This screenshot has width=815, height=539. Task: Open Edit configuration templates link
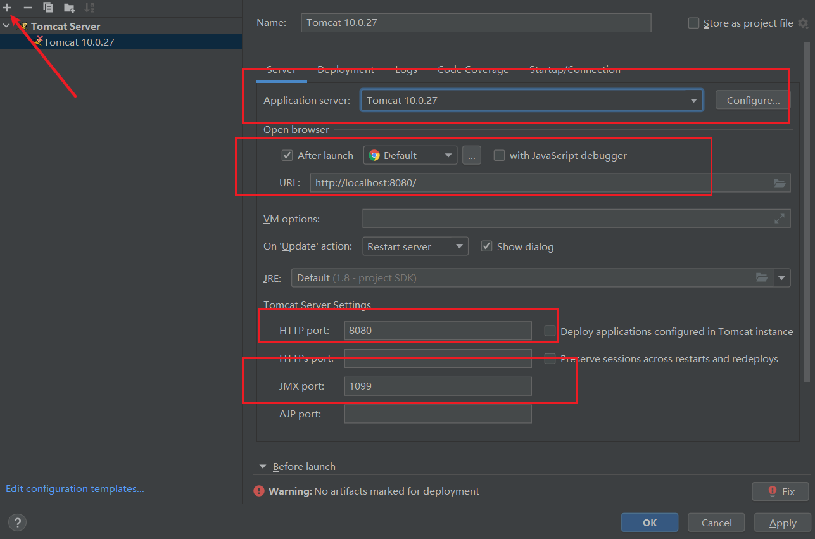[75, 488]
